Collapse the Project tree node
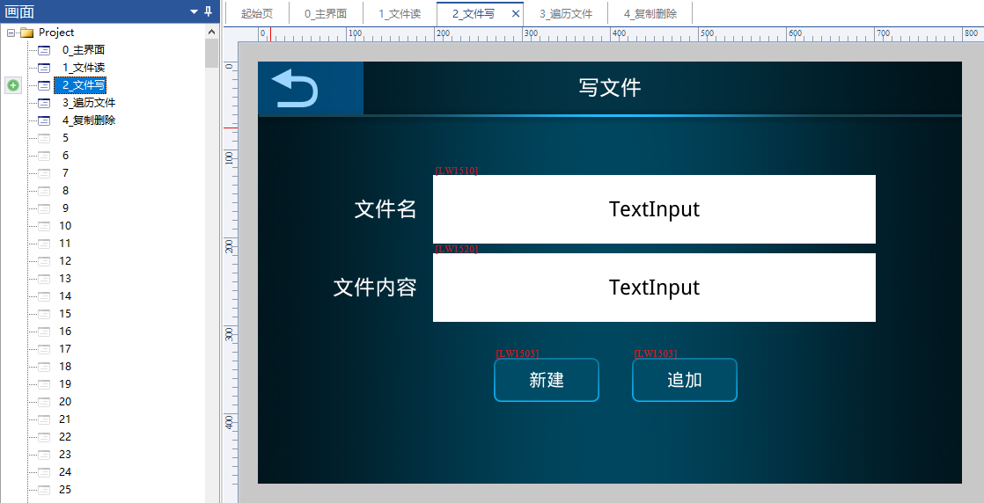This screenshot has height=503, width=984. pos(11,33)
